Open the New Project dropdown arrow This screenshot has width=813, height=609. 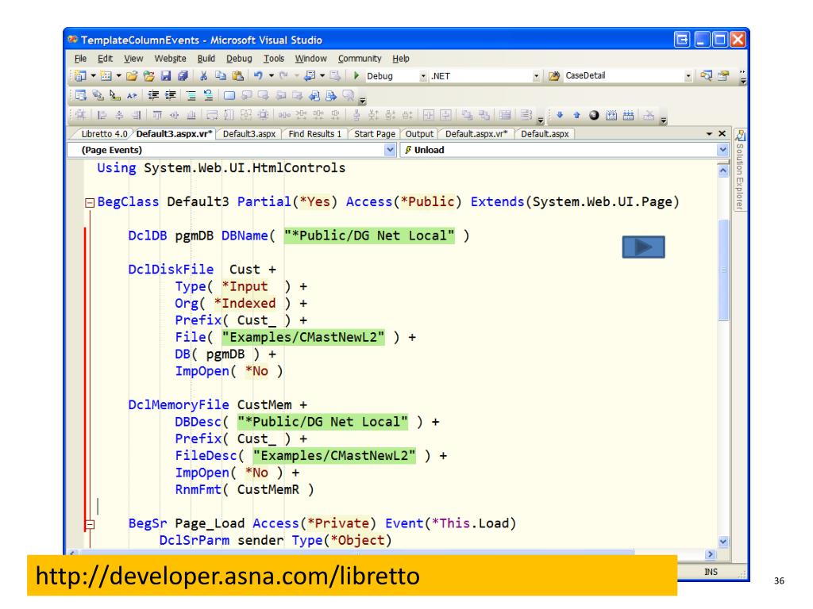pyautogui.click(x=94, y=76)
